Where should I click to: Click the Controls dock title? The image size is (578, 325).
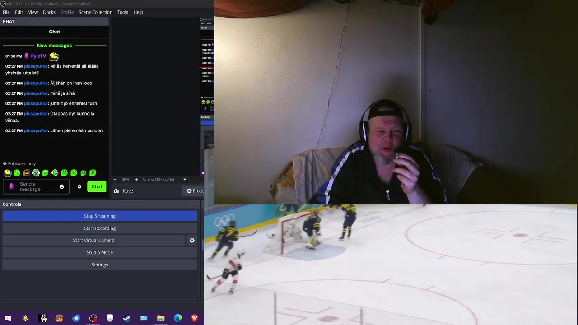click(12, 204)
